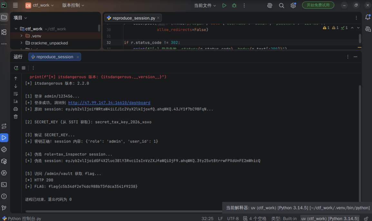Click the 32:25 caret position indicator

(x=207, y=218)
